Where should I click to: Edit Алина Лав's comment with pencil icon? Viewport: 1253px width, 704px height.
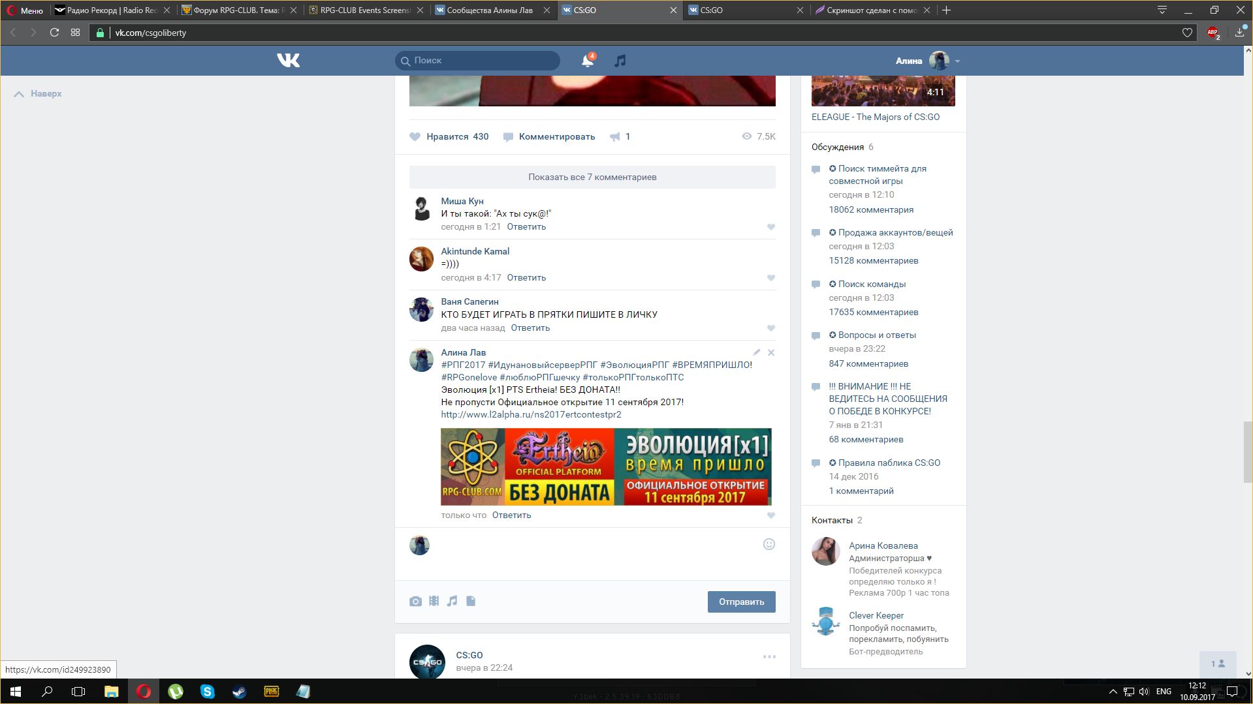[x=757, y=352]
